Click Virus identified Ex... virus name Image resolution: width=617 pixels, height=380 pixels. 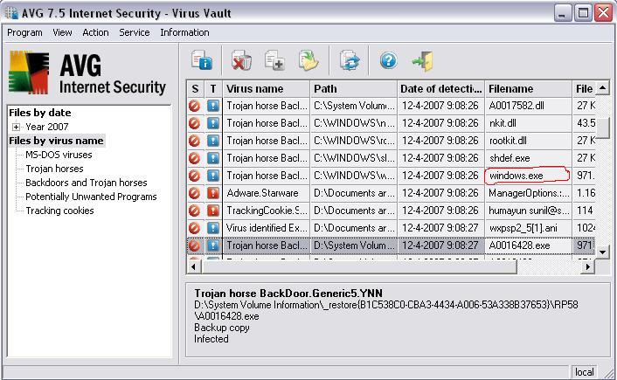(x=267, y=228)
